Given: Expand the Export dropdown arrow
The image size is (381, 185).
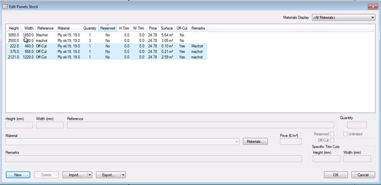Looking at the screenshot, I should click(x=123, y=175).
